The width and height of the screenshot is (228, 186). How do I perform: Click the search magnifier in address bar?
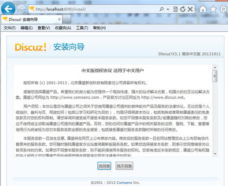[x=162, y=9]
